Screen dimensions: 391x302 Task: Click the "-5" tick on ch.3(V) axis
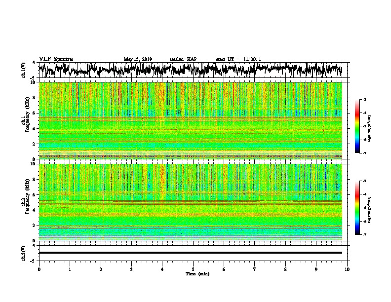point(33,261)
